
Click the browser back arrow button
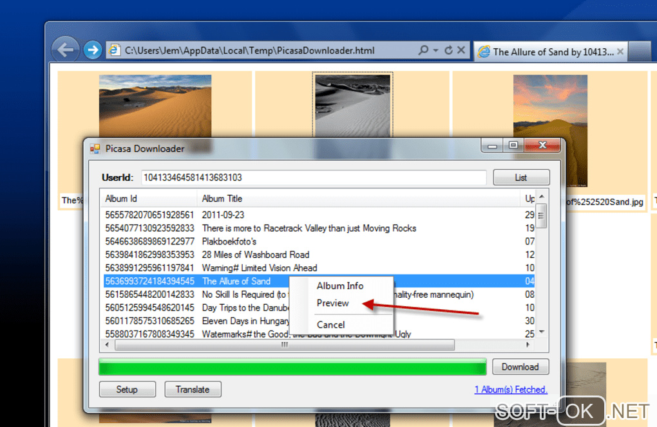coord(65,50)
